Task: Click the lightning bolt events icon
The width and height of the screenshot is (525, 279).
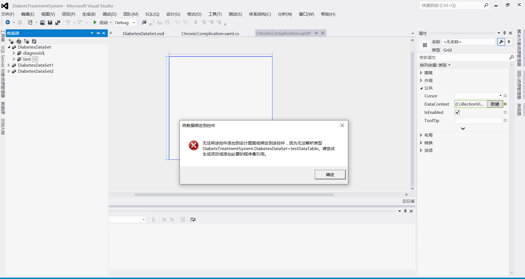Action: coord(509,42)
